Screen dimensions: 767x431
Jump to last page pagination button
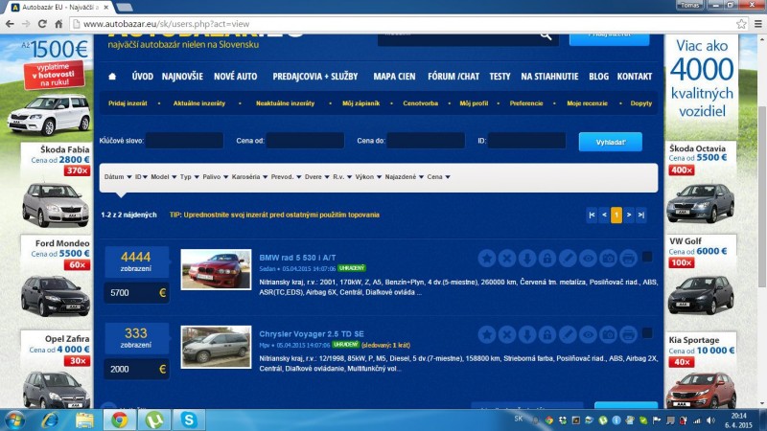(x=641, y=215)
